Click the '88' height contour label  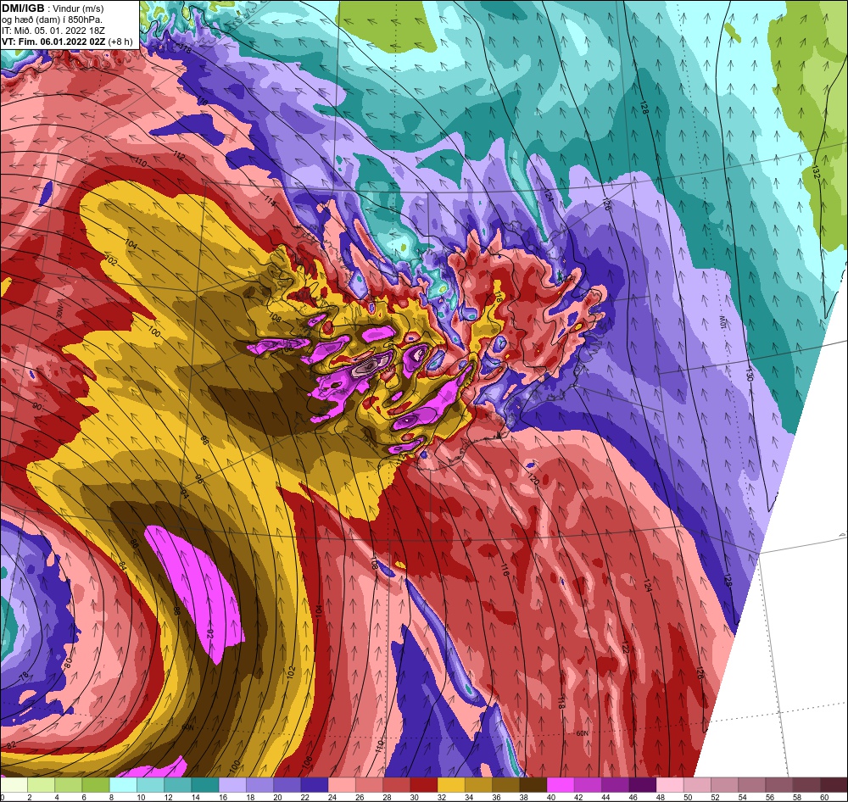[177, 610]
